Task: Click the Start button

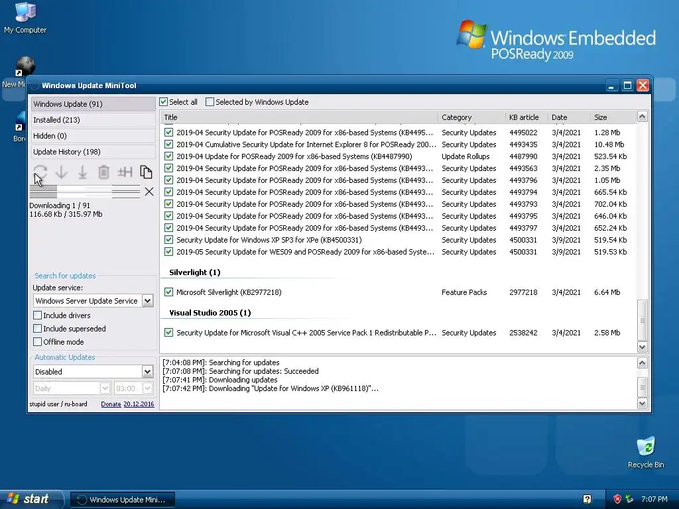Action: click(x=31, y=499)
